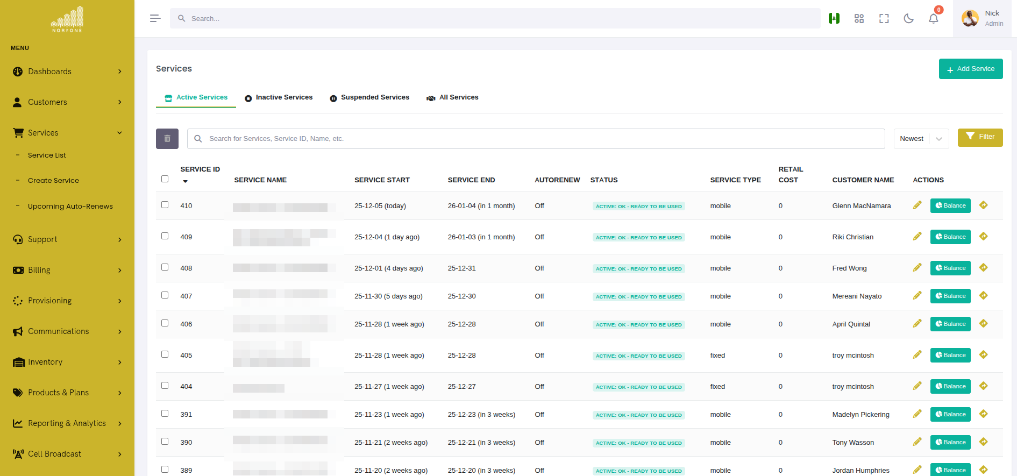Screen dimensions: 1017x476
Task: Switch to dark mode moon icon
Action: [x=908, y=19]
